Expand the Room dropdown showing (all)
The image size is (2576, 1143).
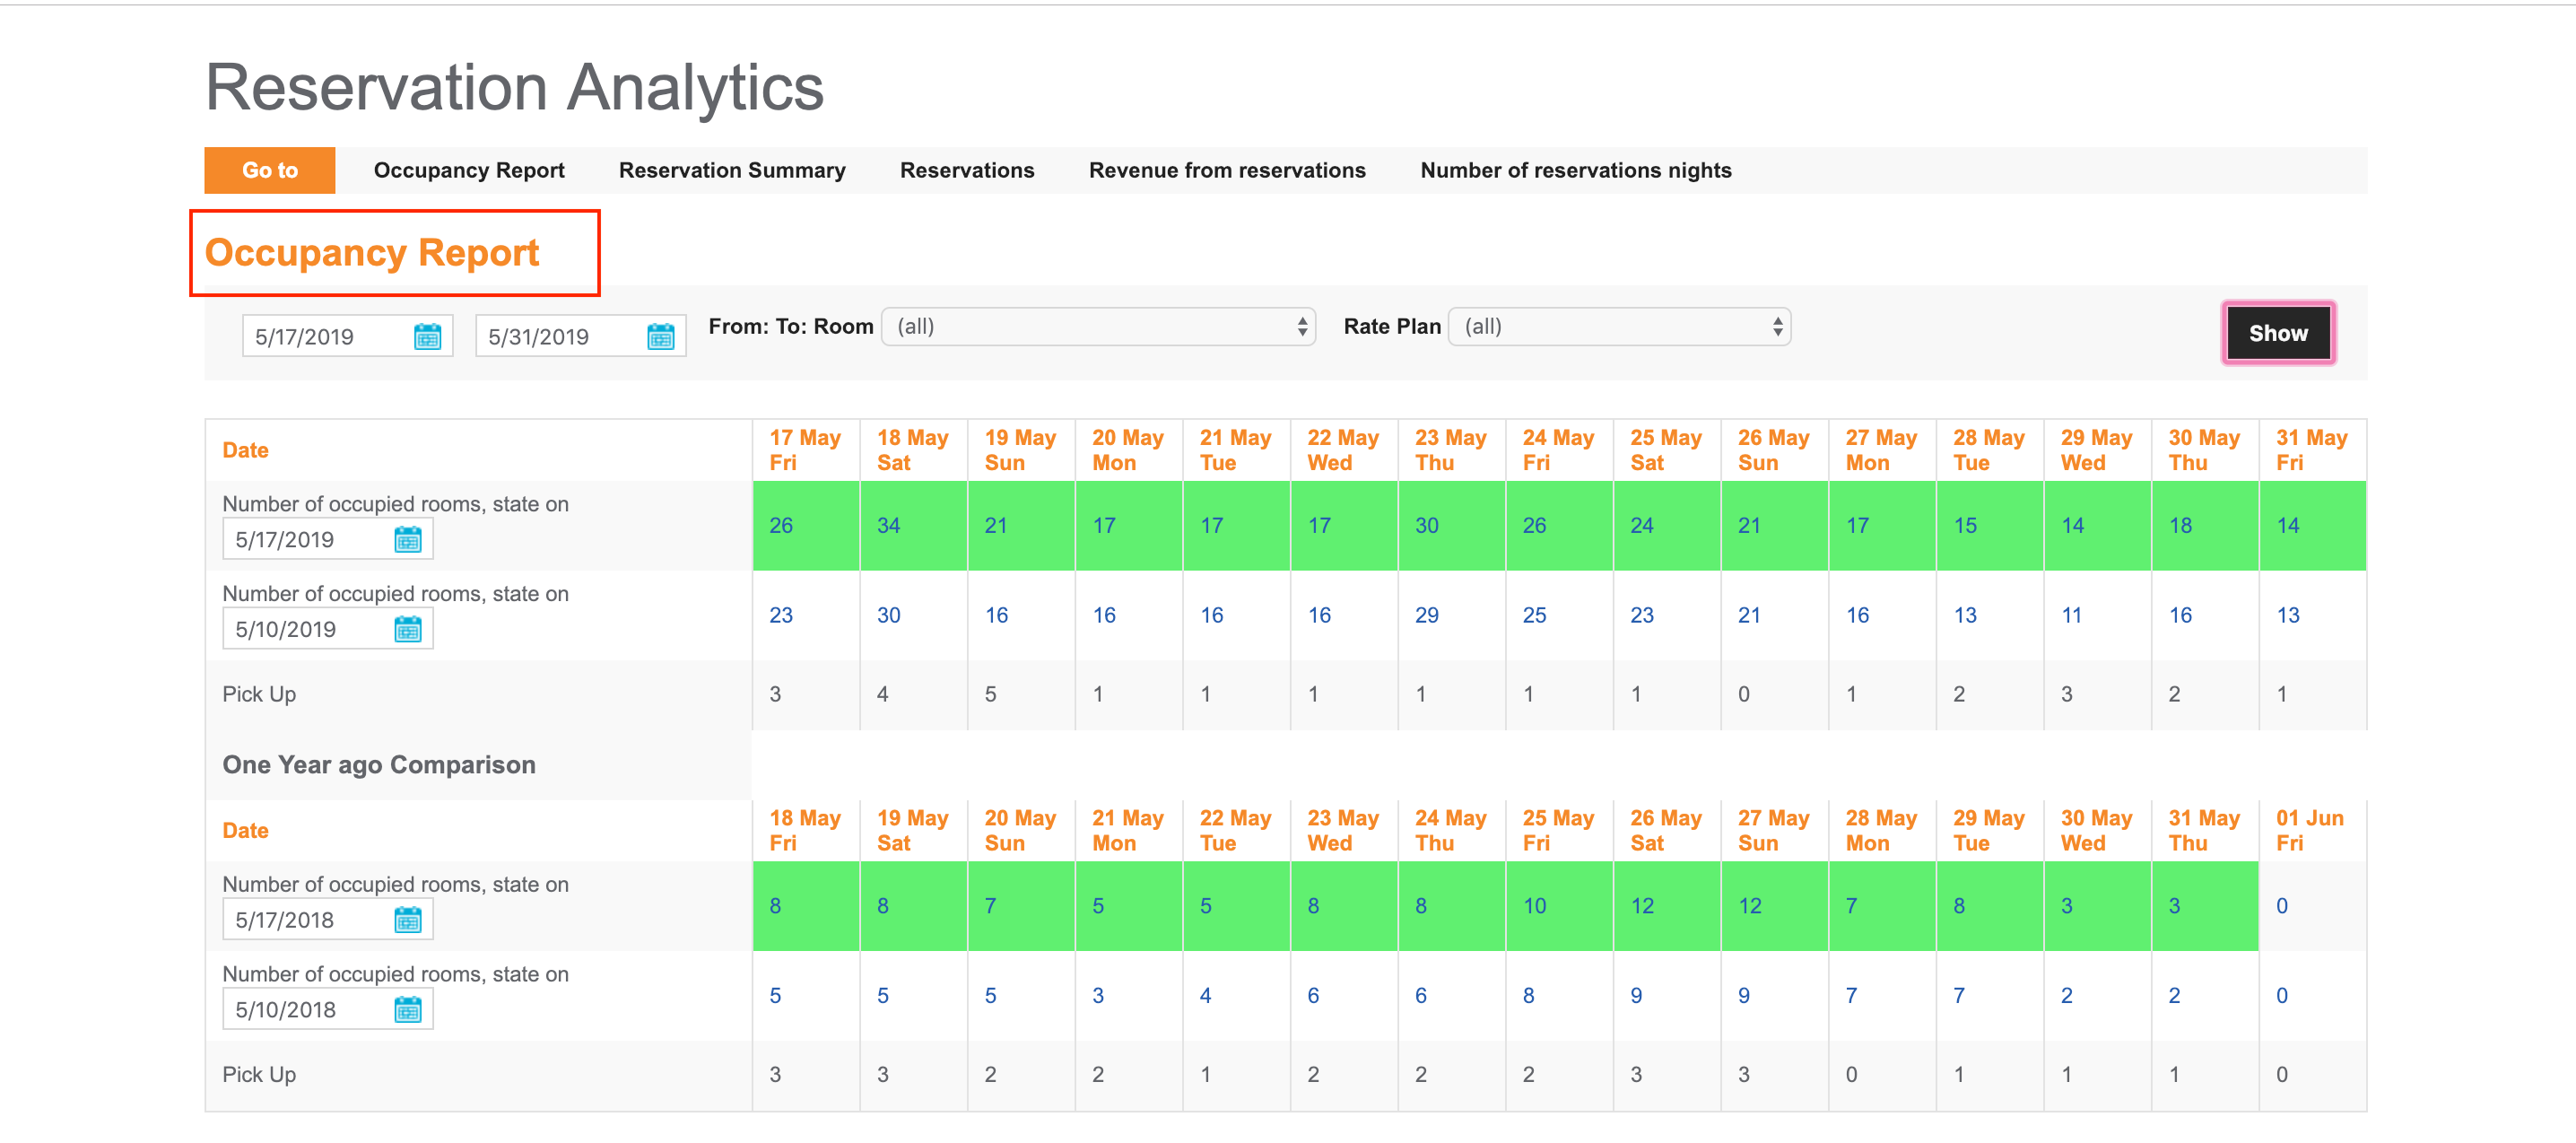tap(1097, 327)
